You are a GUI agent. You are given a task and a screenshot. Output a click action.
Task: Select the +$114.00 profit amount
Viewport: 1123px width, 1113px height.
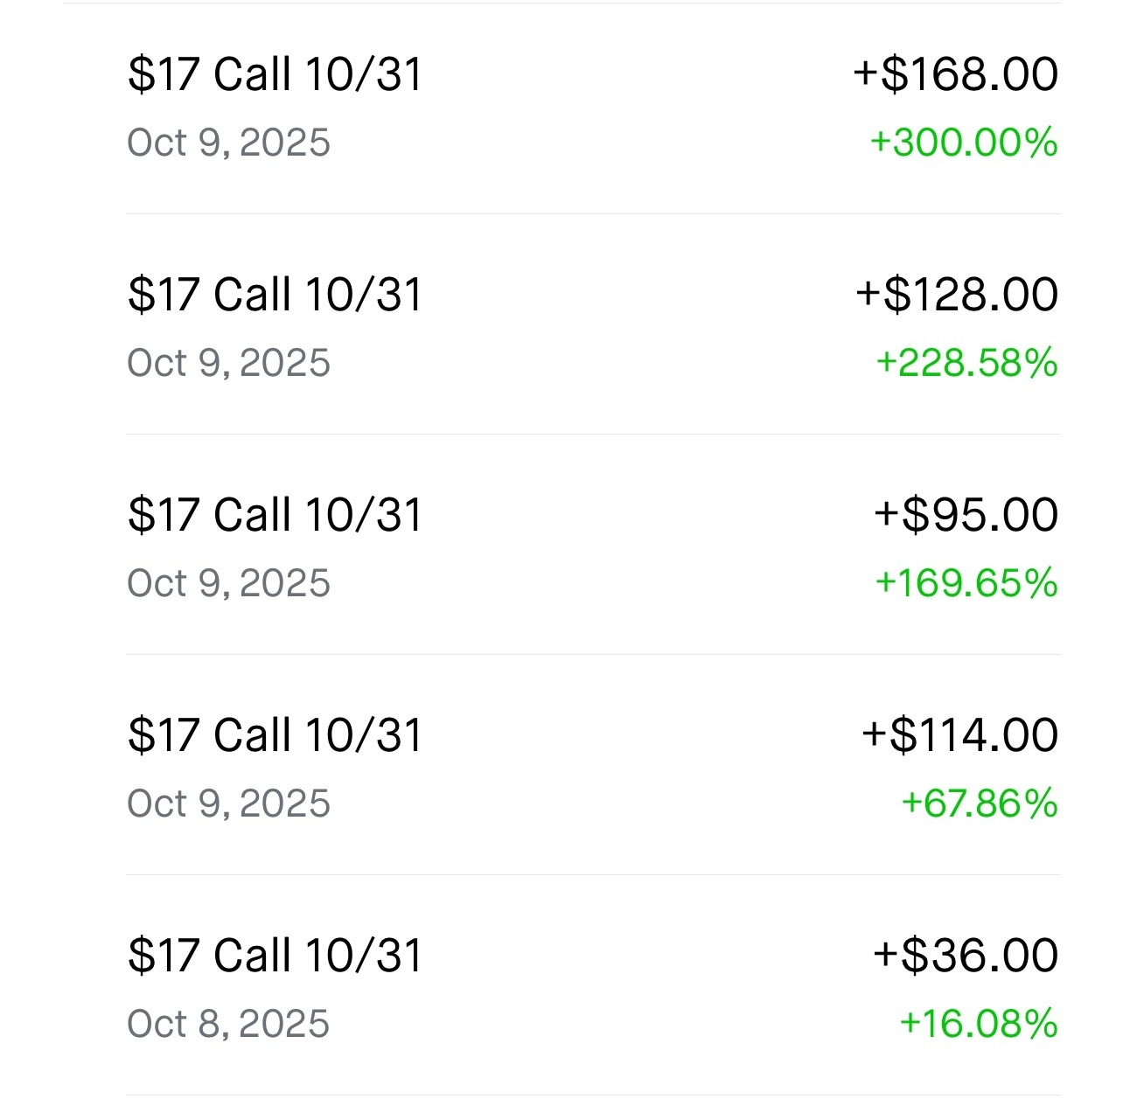(x=959, y=735)
